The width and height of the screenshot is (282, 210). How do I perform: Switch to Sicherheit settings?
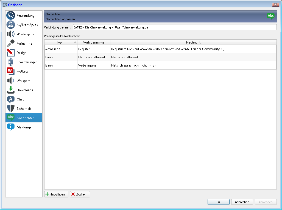(x=24, y=109)
